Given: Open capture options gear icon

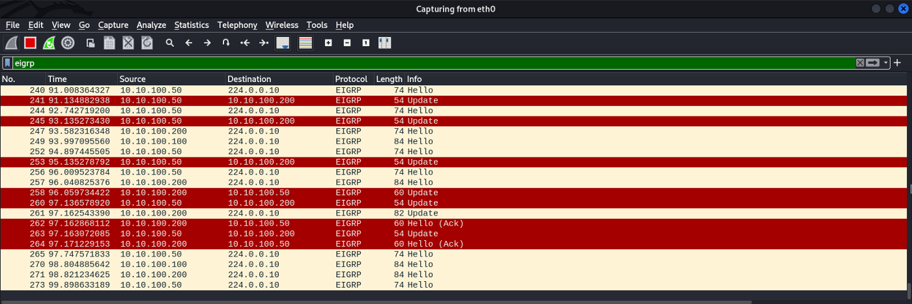Looking at the screenshot, I should point(68,43).
